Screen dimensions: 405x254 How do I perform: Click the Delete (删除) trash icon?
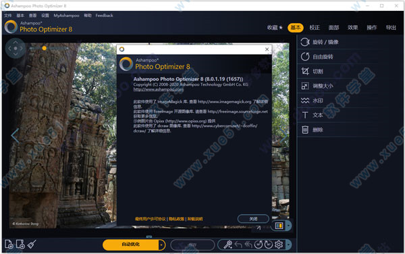(x=305, y=130)
